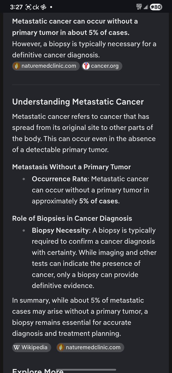Tap the Metastasis Without a Primary Tumor subheading
Viewport: 172px width, 373px height.
pos(71,167)
